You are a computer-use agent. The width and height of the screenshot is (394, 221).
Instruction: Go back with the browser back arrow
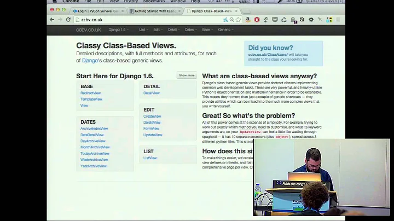tap(52, 20)
